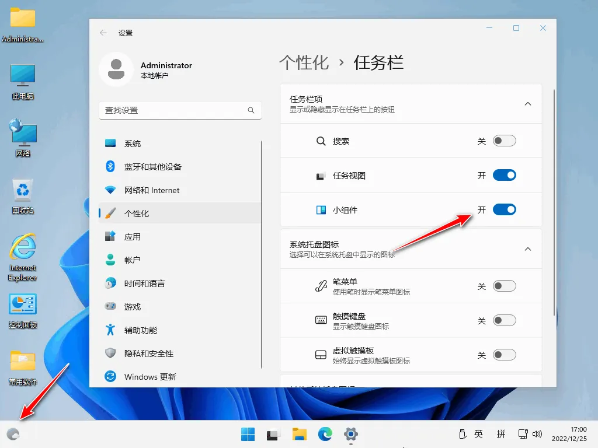Turn off the 任务视图 toggle
The width and height of the screenshot is (598, 448).
point(504,175)
